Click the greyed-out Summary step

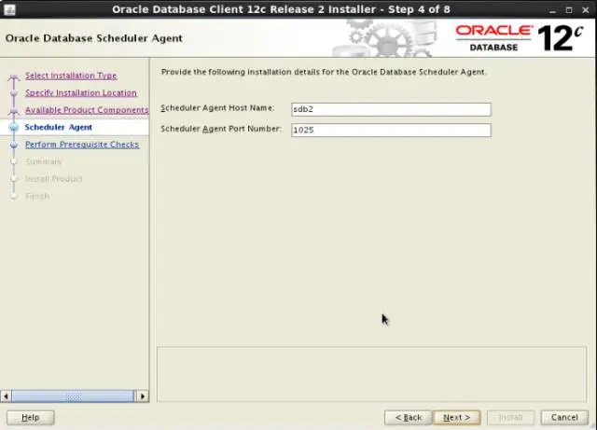pos(43,161)
